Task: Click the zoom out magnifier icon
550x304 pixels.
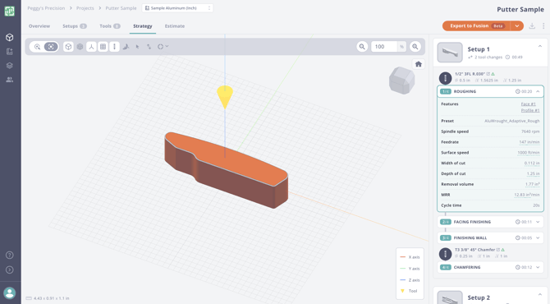Action: coord(362,47)
